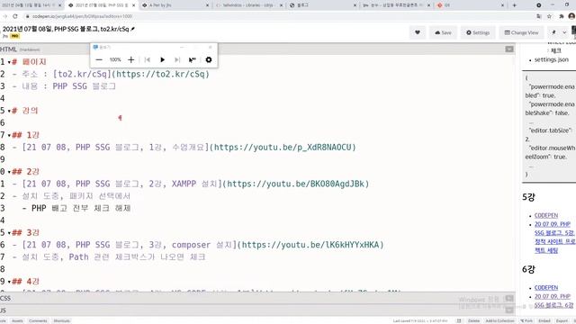Open a new browser tab with plus
The height and width of the screenshot is (324, 576).
coord(514,5)
